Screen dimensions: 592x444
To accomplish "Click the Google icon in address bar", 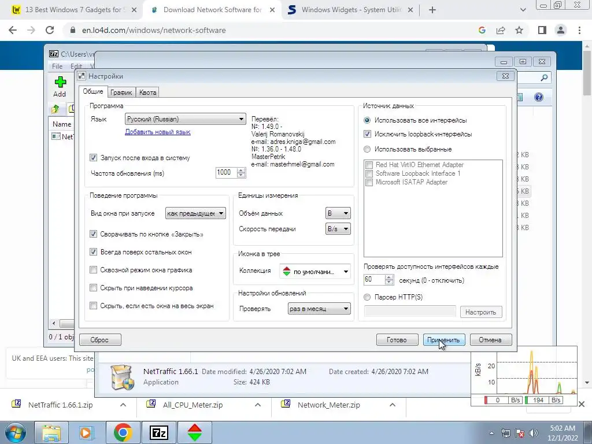I will point(482,30).
